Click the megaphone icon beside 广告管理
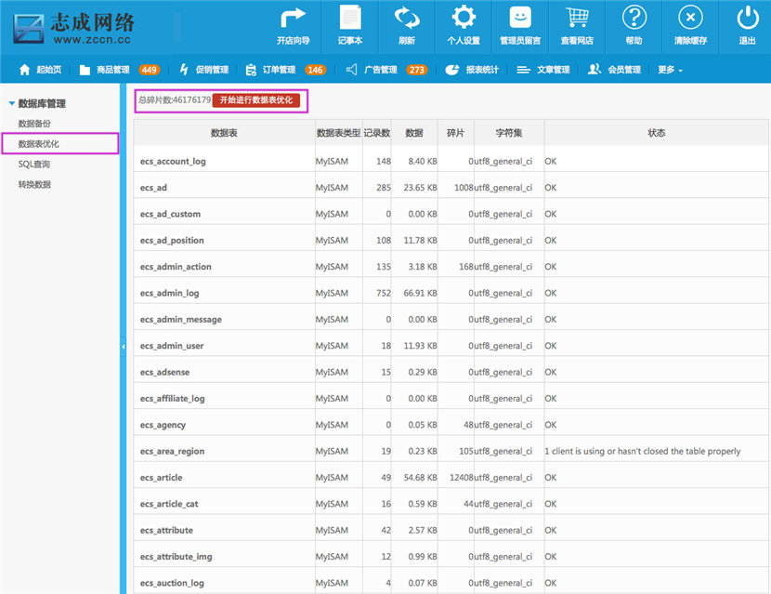The height and width of the screenshot is (594, 771). (351, 70)
